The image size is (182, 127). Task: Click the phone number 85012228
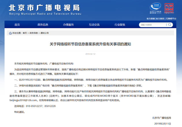coord(50,106)
